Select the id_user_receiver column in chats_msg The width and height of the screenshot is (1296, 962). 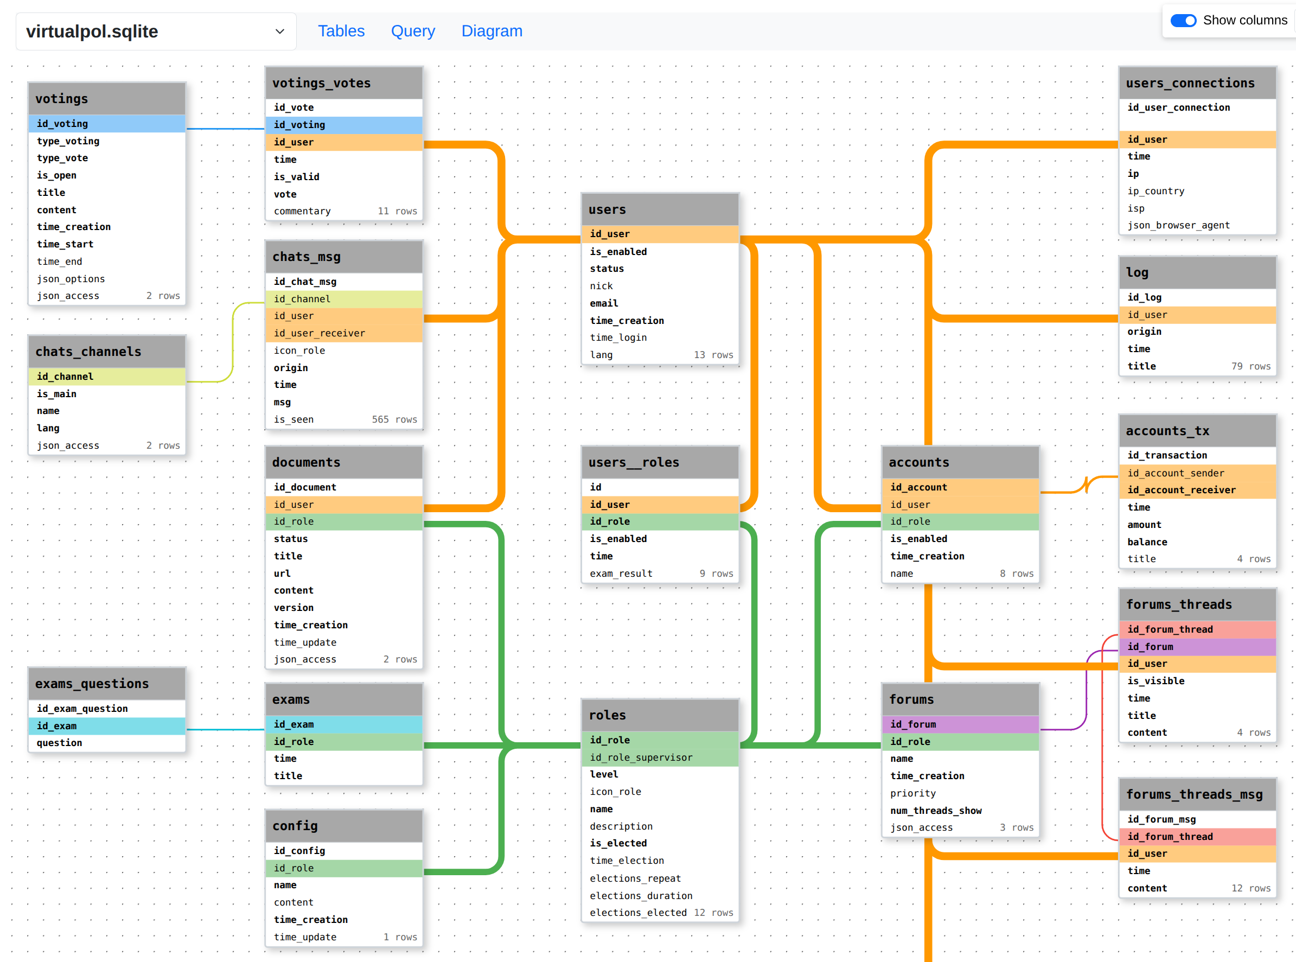[x=343, y=333]
